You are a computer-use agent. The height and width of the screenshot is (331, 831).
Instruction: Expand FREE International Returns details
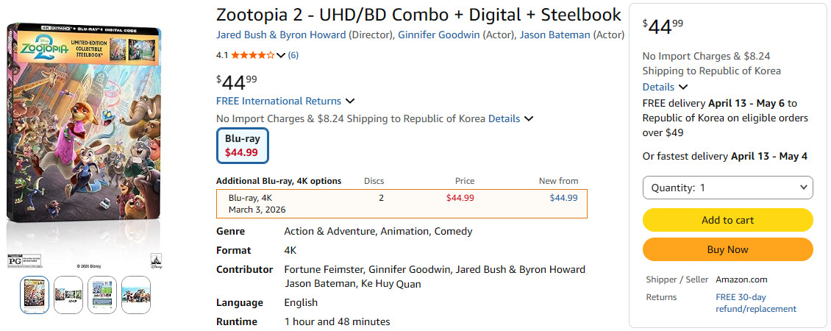350,102
